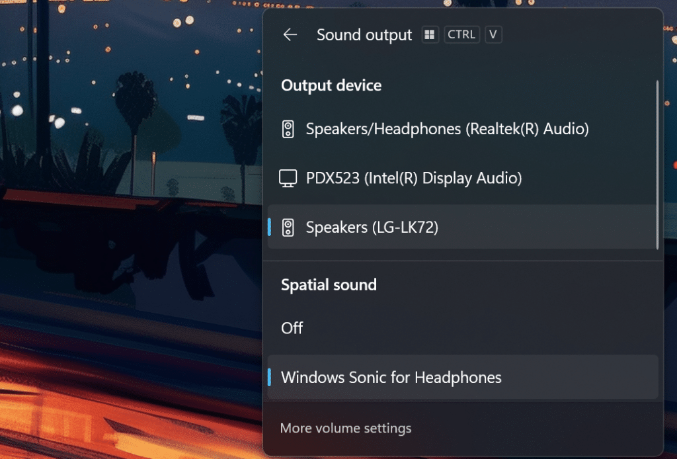
Task: Click the Output device heading
Action: pyautogui.click(x=331, y=85)
